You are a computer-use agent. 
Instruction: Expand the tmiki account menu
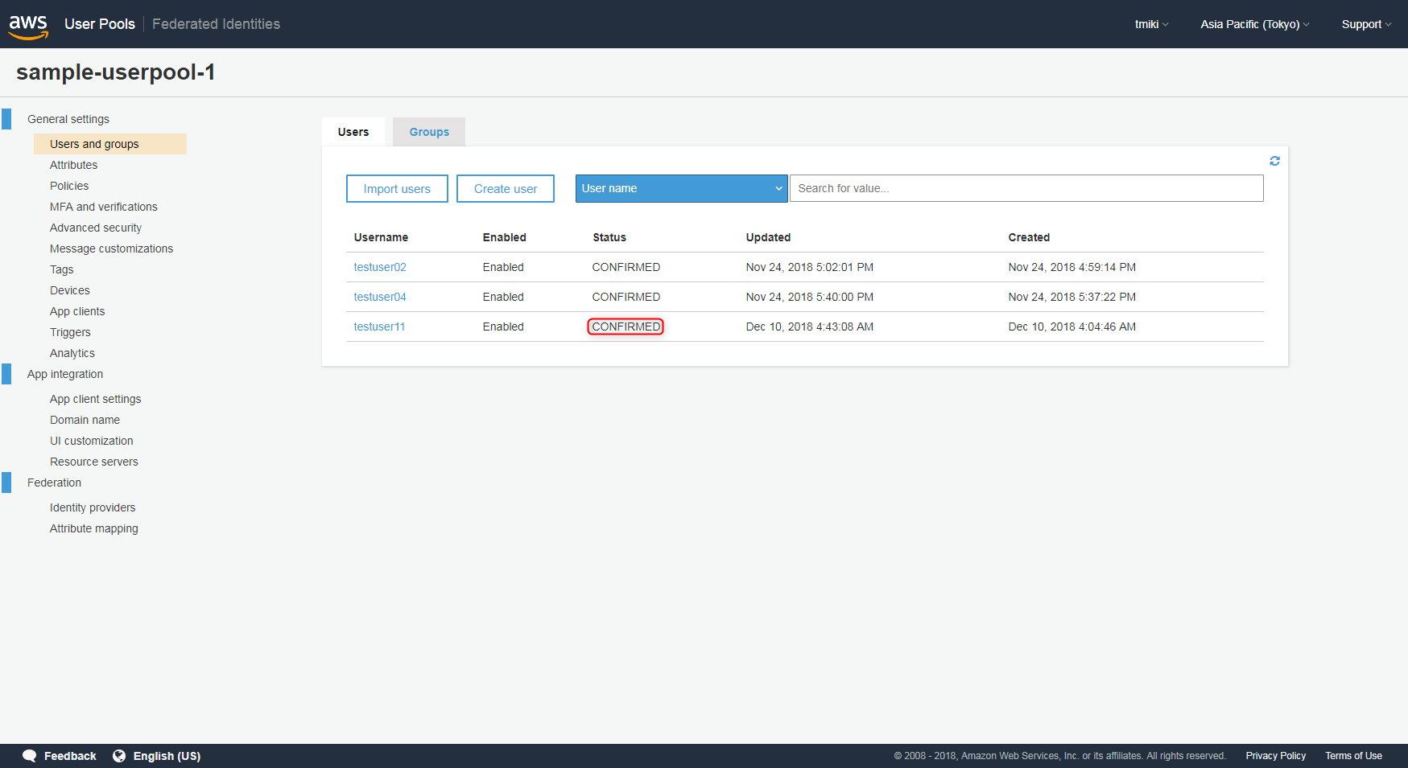click(x=1150, y=24)
